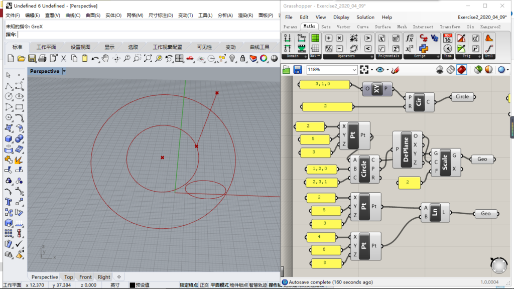Click the four-viewport layout icon
Viewport: 514px width, 289px height.
click(x=179, y=59)
